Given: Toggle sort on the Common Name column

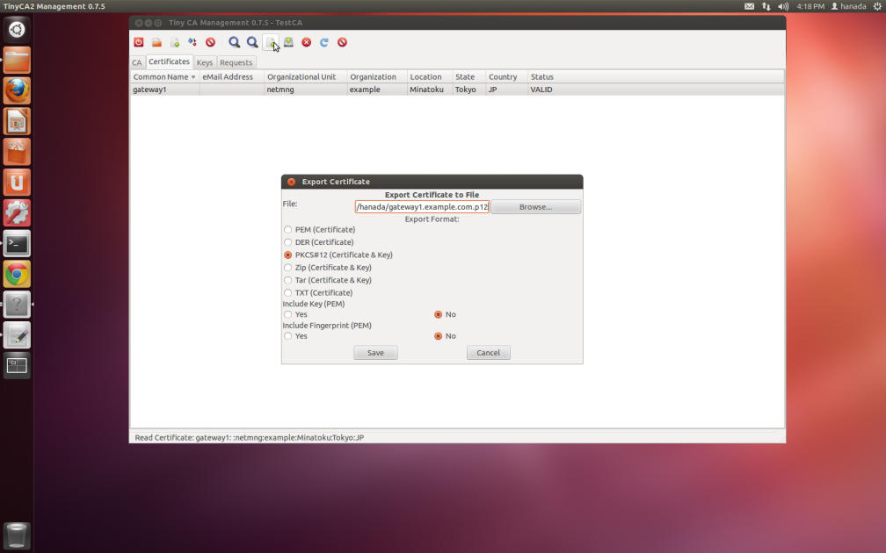Looking at the screenshot, I should [163, 77].
